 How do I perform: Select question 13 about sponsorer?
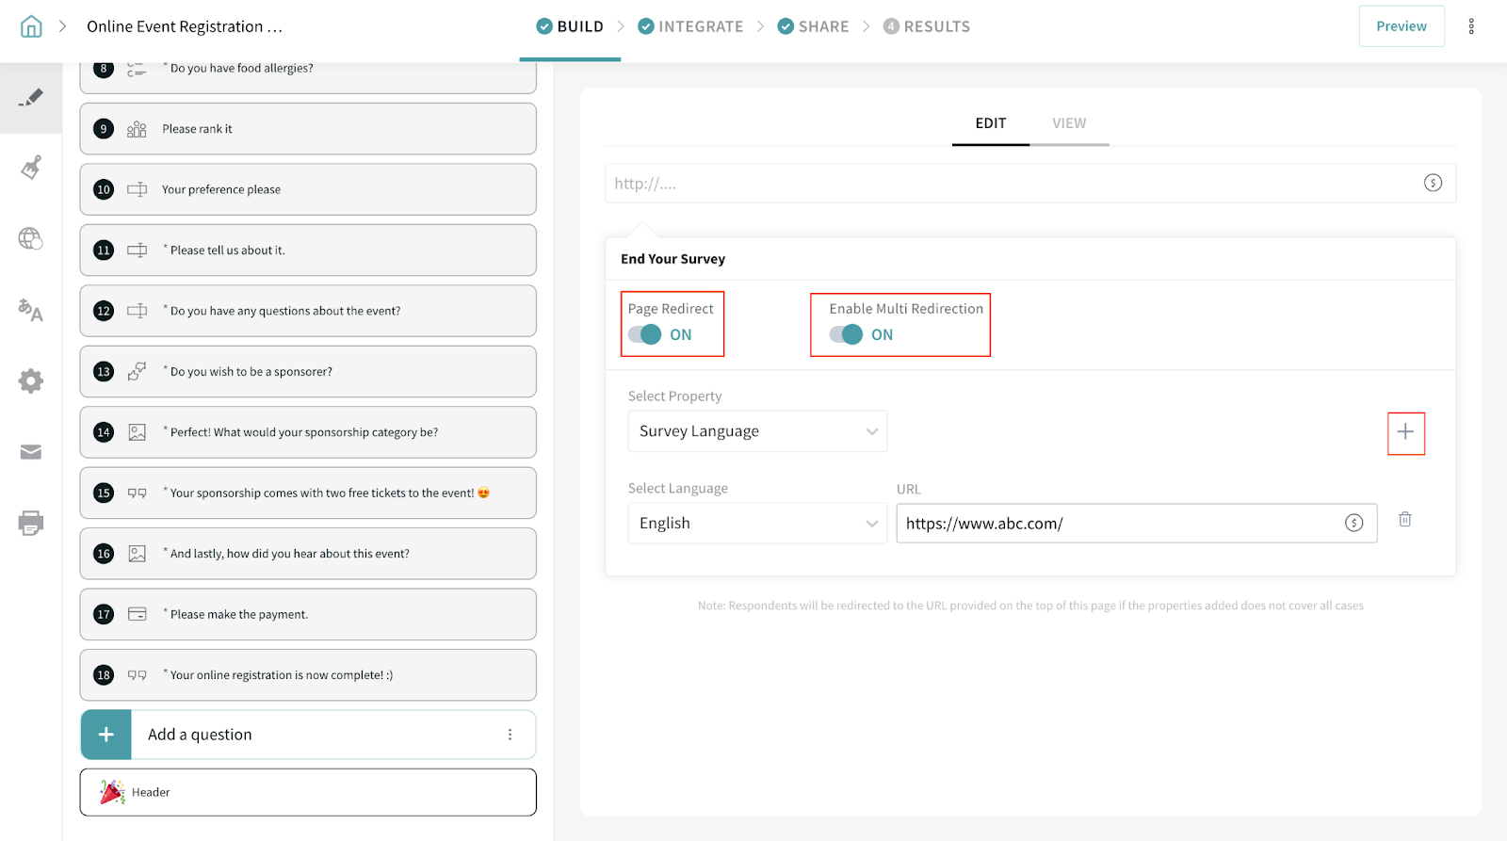308,372
